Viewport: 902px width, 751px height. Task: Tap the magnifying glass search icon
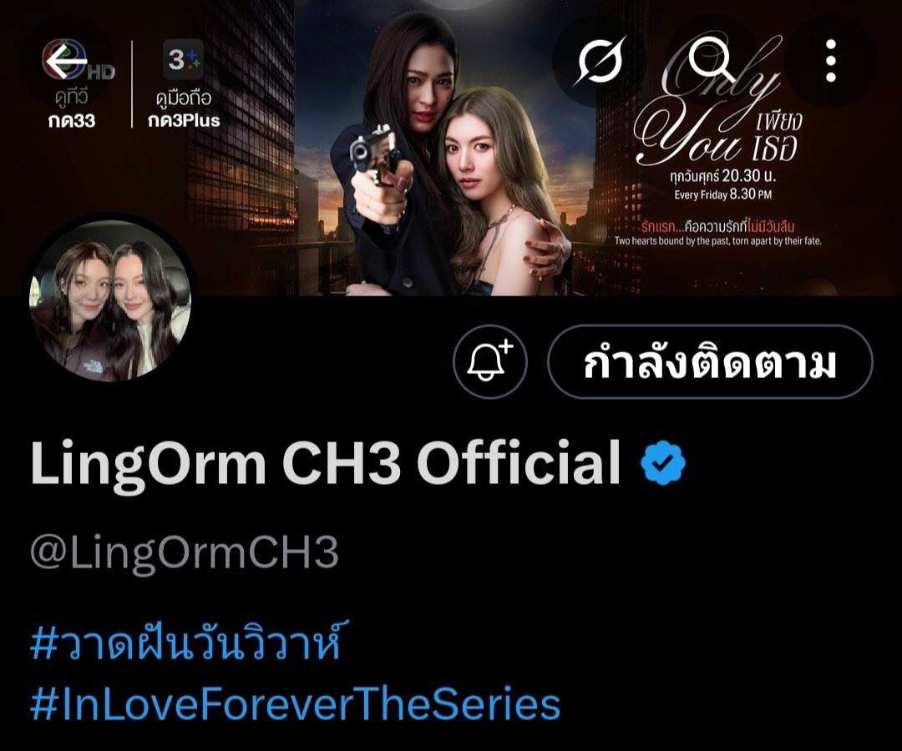[x=711, y=60]
